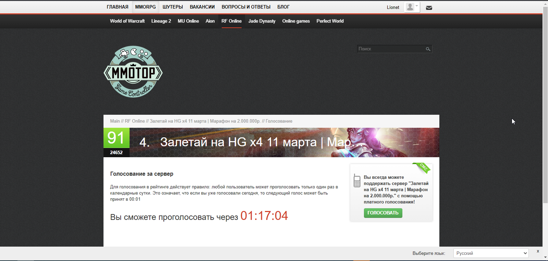
Task: Click the server name breadcrumb link
Action: [205, 121]
